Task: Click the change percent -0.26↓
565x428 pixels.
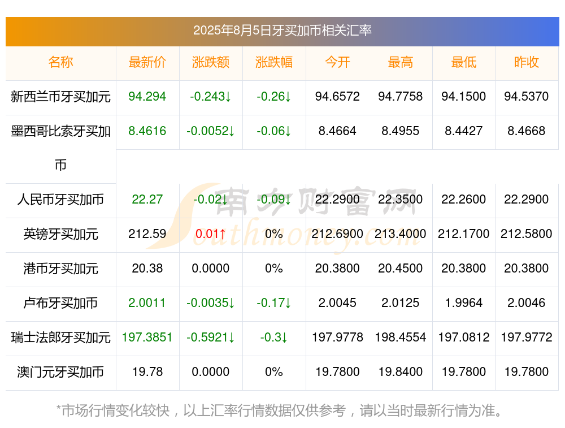Action: [x=274, y=96]
